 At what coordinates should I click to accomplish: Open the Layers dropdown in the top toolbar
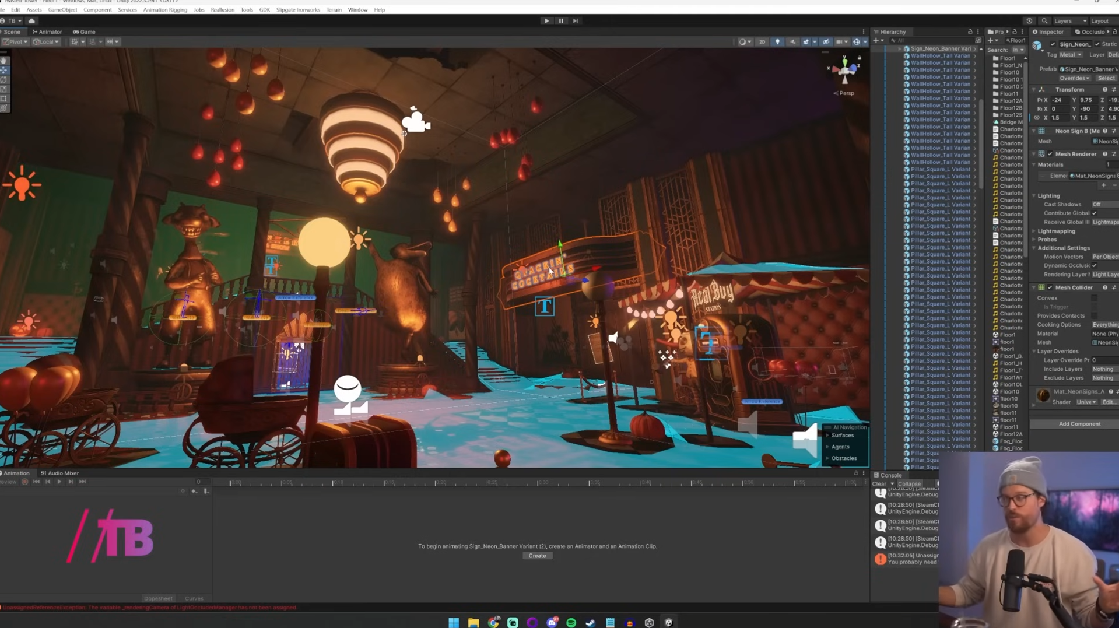click(x=1070, y=21)
